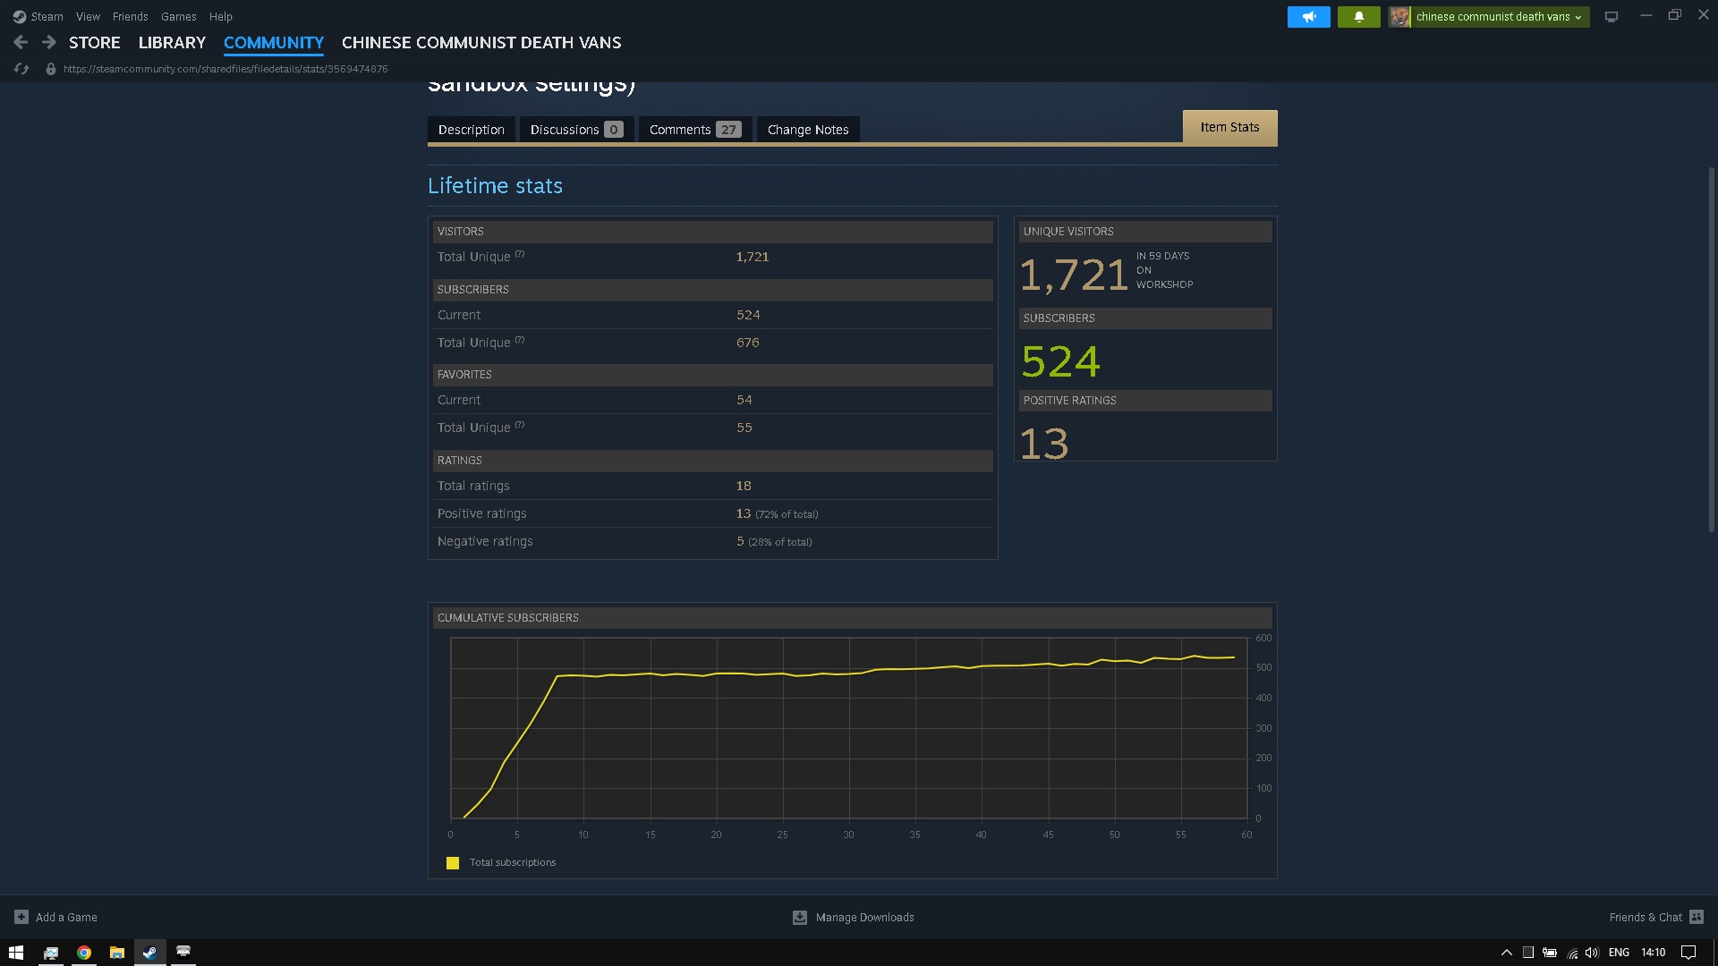This screenshot has height=966, width=1718.
Task: Open the green notifications bell
Action: coord(1358,17)
